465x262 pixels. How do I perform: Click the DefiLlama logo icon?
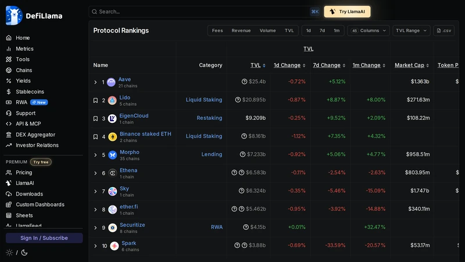pyautogui.click(x=14, y=16)
